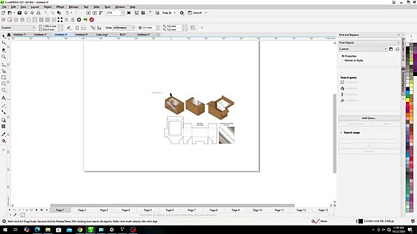
Task: Open the Options gear icon in standard toolbar
Action: pos(182,13)
